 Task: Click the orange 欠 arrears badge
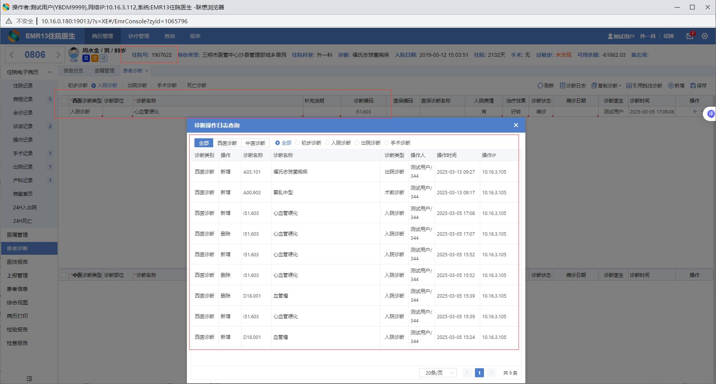[x=95, y=58]
